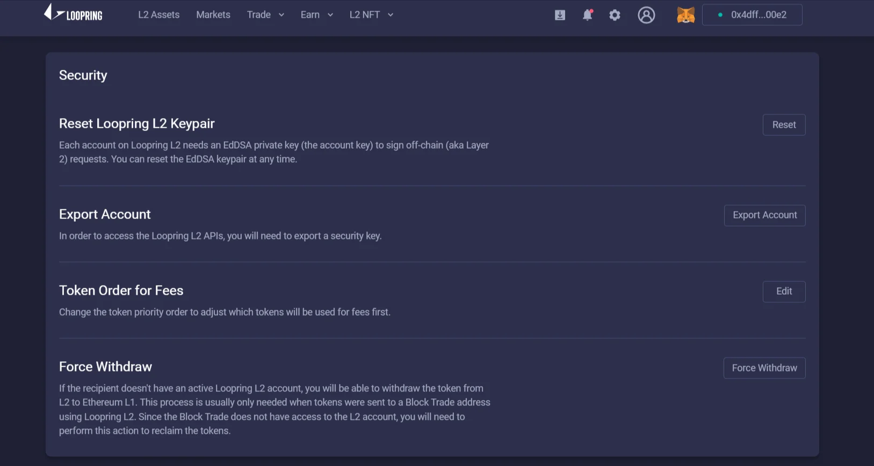Expand the Trade dropdown chevron

(281, 15)
